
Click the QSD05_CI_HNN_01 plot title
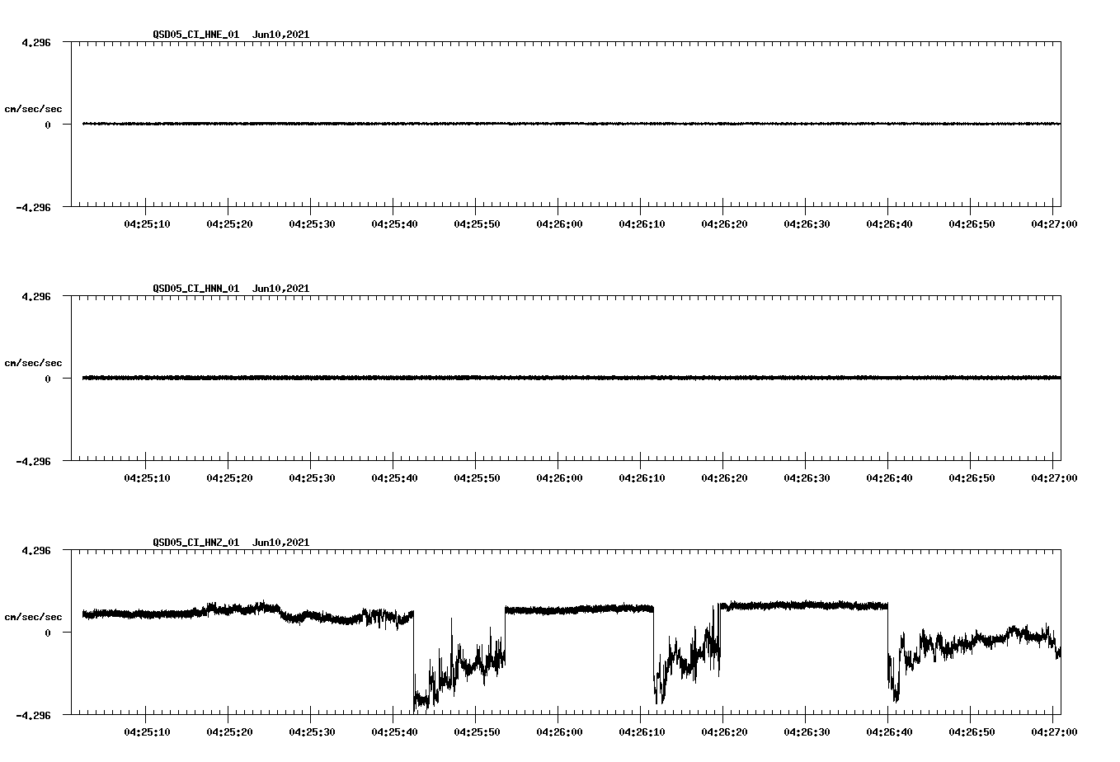click(x=231, y=289)
